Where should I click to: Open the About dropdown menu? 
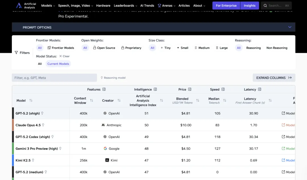click(199, 5)
